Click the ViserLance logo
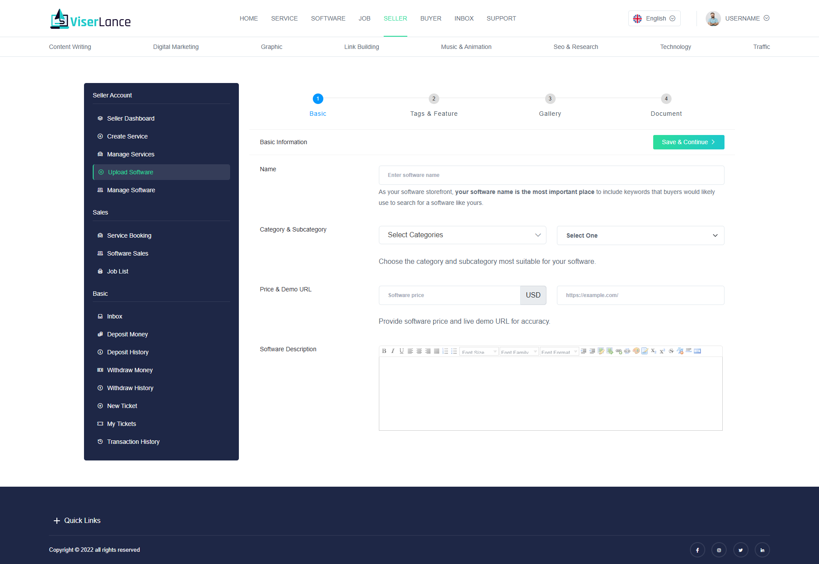Screen dimensions: 819x564 click(91, 19)
